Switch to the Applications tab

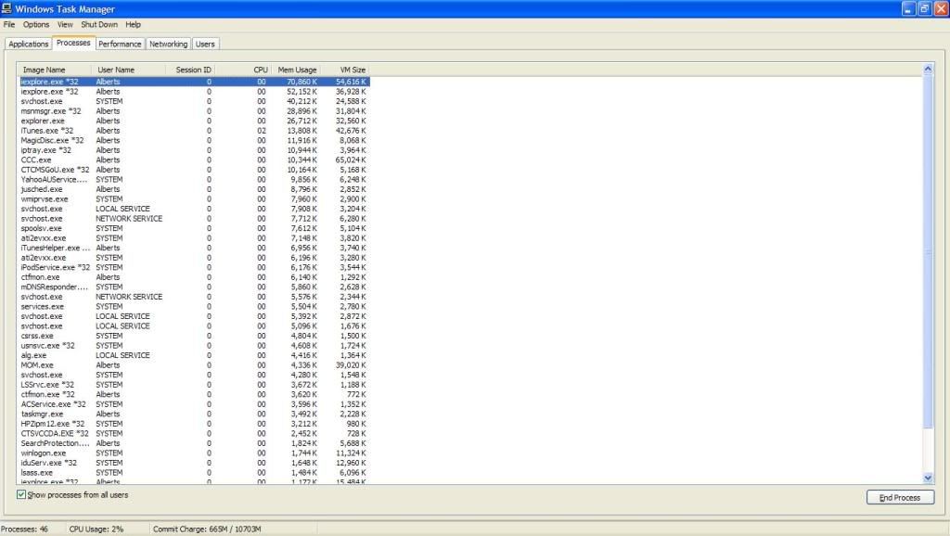28,43
